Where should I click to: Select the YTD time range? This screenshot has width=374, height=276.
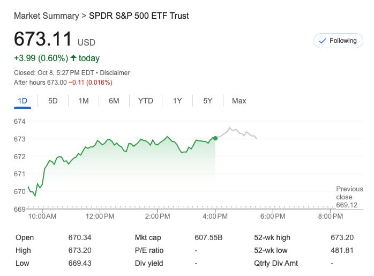pos(146,101)
